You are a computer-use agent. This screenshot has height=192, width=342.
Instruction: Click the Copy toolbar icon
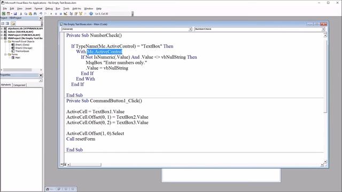[x=26, y=14]
